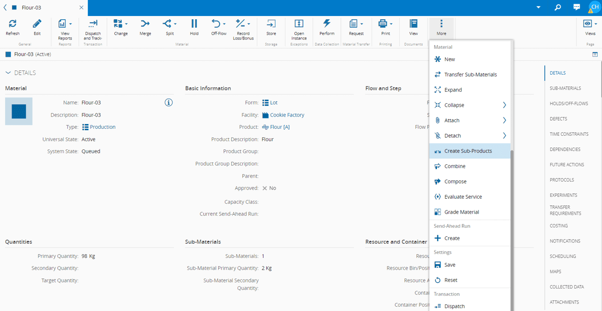The width and height of the screenshot is (602, 311).
Task: Follow the Flour [A] product link
Action: click(x=279, y=127)
